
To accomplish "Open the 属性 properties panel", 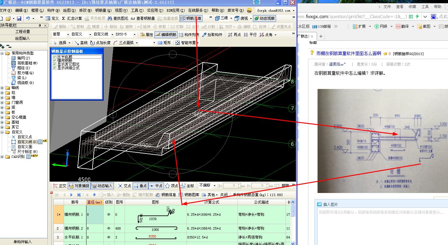I will (146, 35).
